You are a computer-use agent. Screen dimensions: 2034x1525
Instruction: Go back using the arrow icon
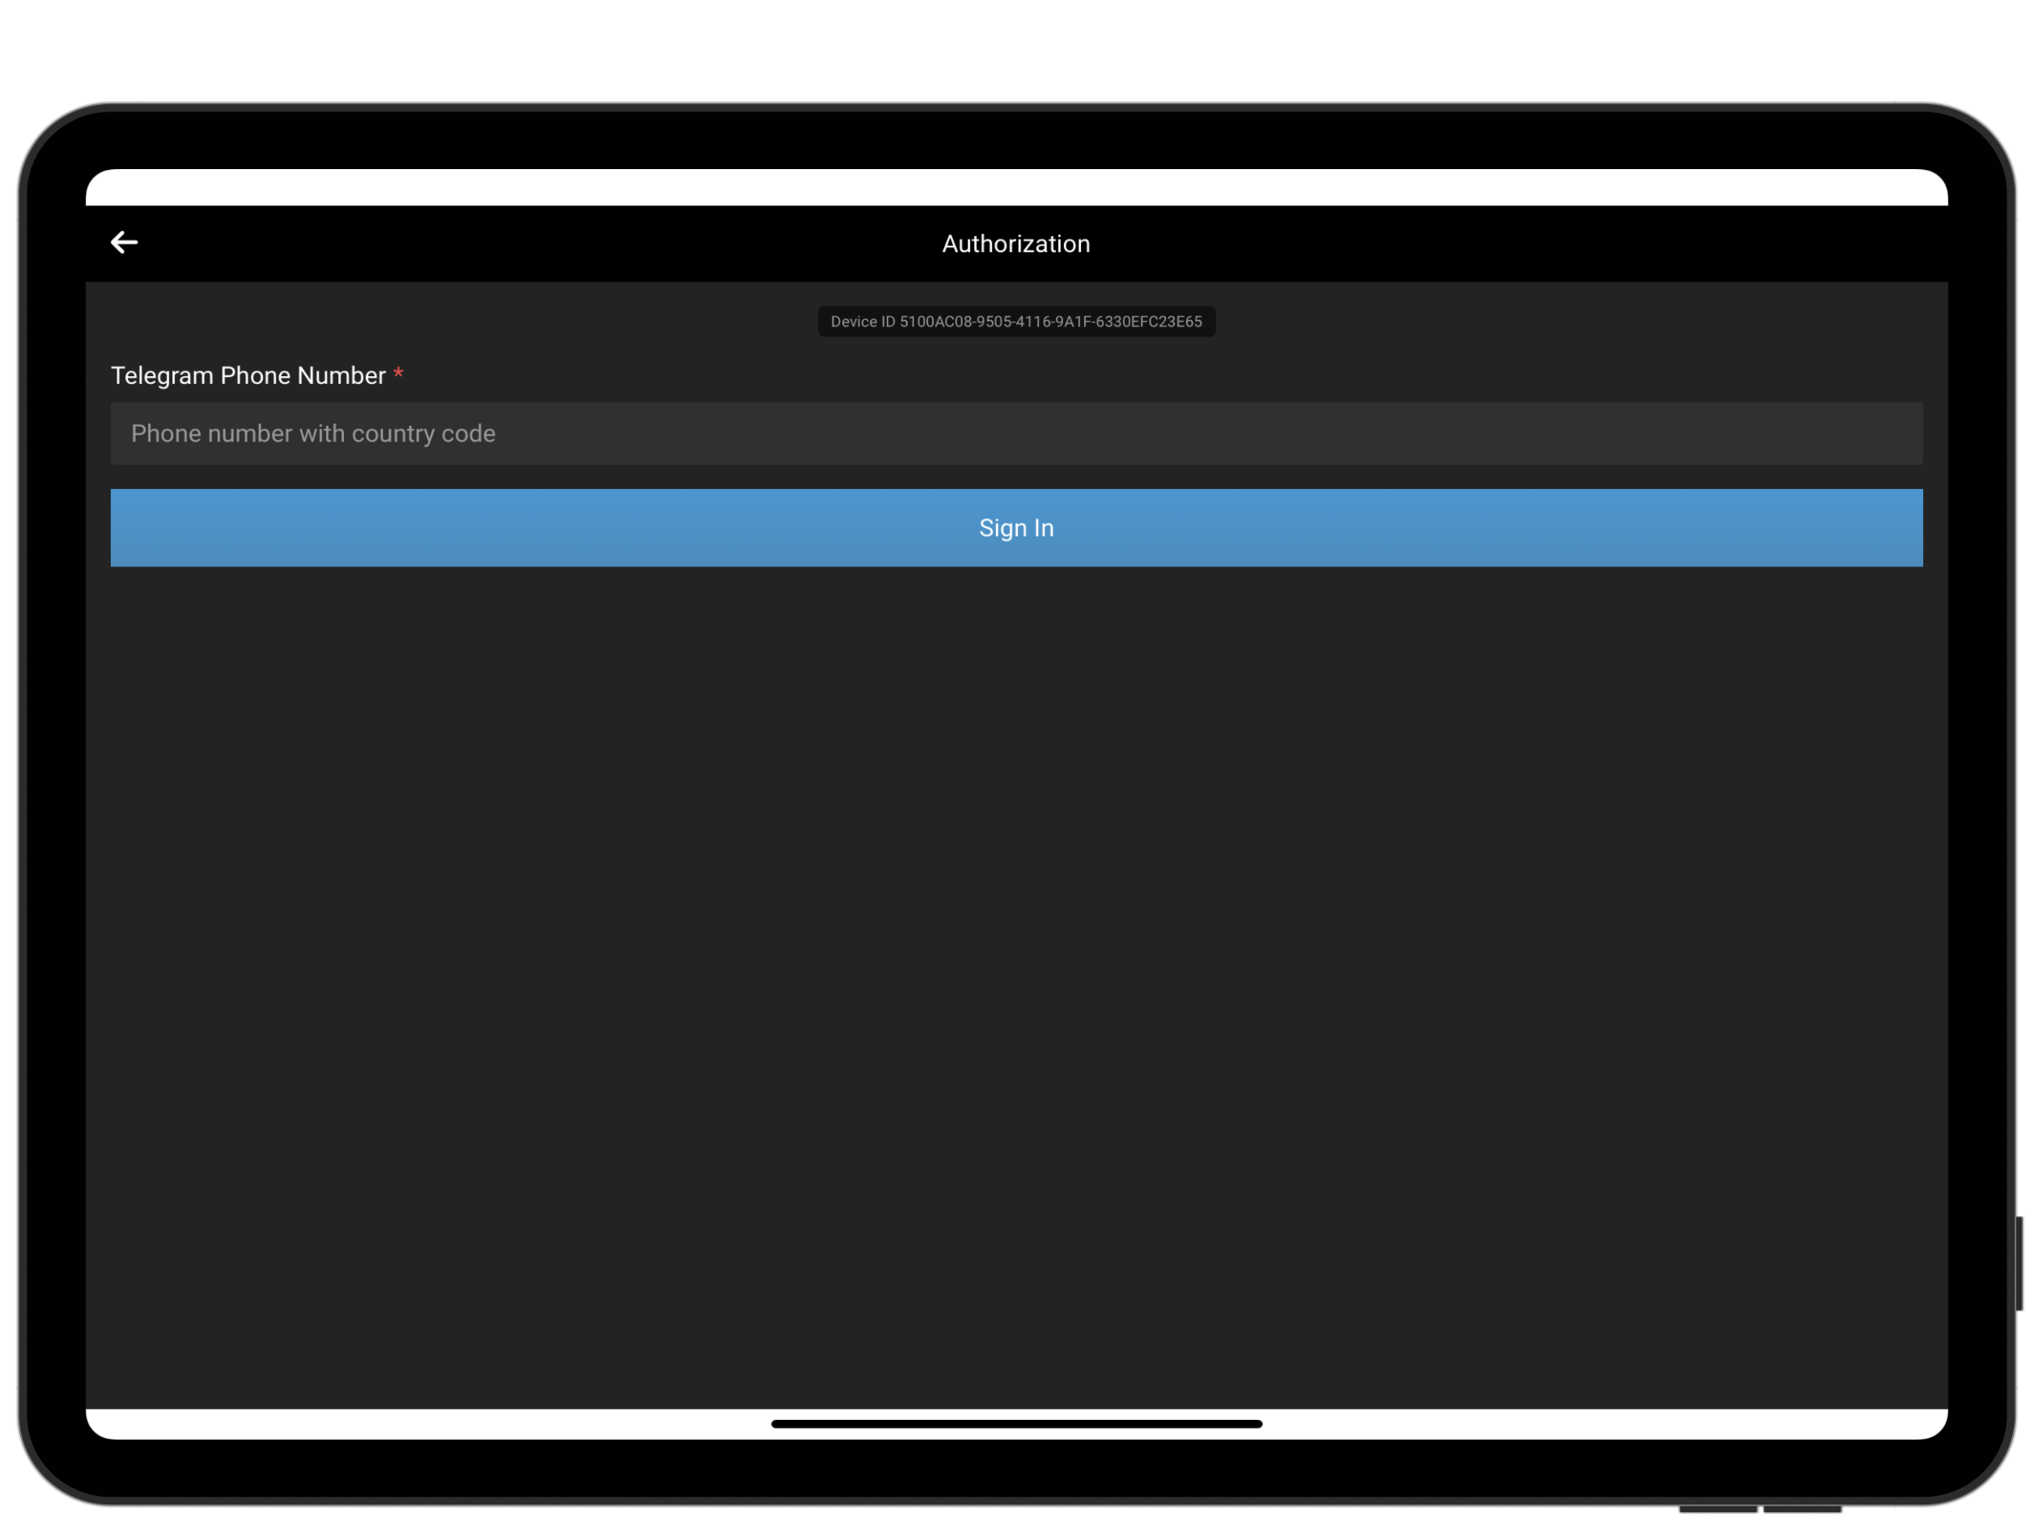click(124, 243)
